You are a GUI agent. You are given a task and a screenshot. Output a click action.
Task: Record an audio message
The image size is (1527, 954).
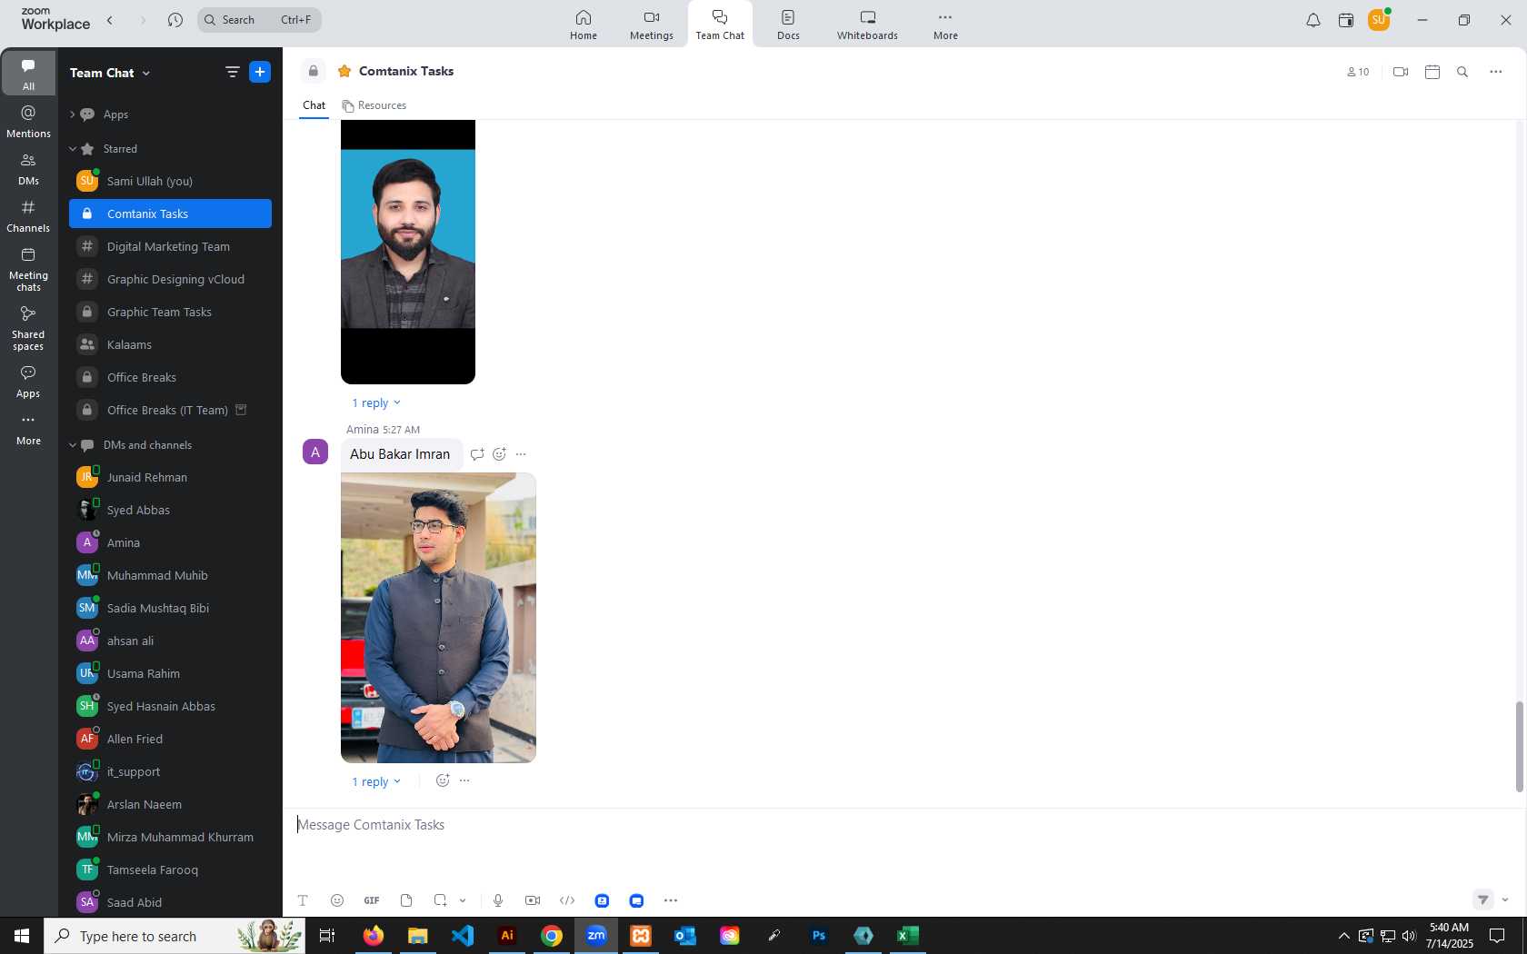[x=498, y=900]
